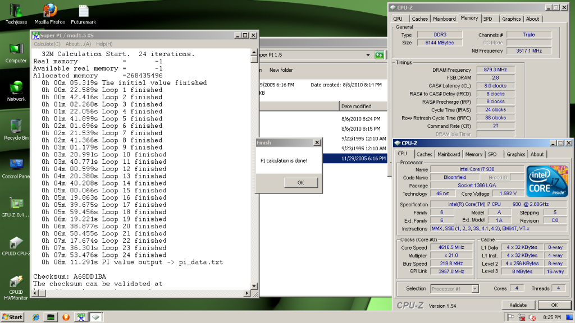
Task: Launch Mozilla Firefox from desktop
Action: coord(50,14)
